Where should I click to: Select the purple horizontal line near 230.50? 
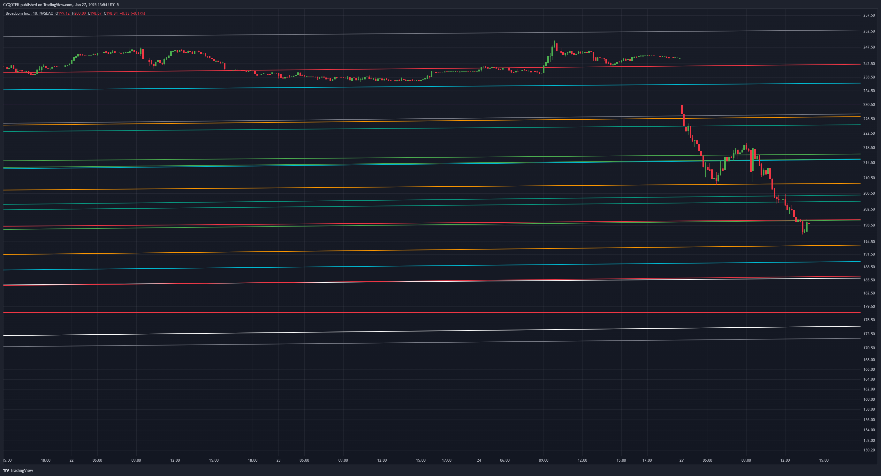coord(432,105)
